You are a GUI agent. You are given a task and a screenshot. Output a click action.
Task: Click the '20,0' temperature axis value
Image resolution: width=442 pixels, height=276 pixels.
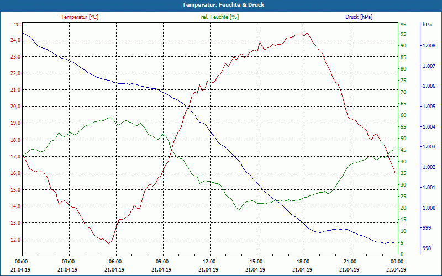click(15, 107)
